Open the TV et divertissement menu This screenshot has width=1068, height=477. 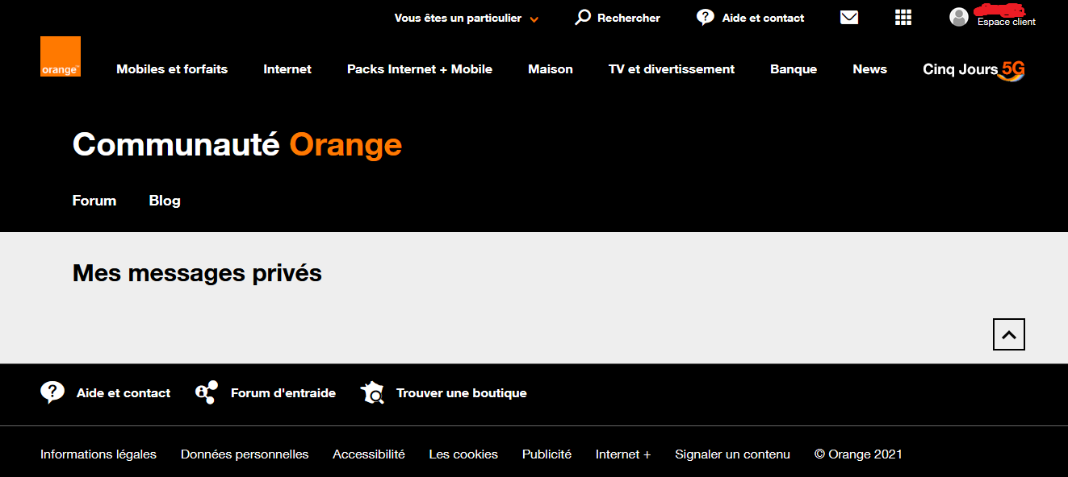(672, 69)
